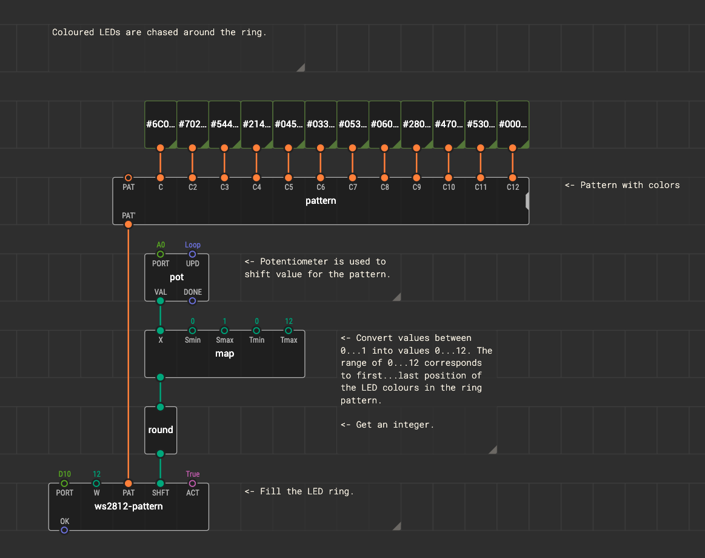705x558 pixels.
Task: Select the #214... color node
Action: [x=256, y=124]
